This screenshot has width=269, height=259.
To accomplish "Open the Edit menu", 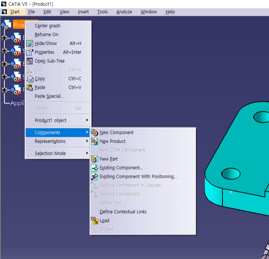I will (x=47, y=12).
